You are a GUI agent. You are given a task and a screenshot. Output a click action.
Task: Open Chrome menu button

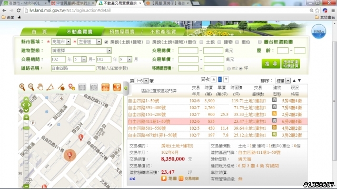(333, 10)
